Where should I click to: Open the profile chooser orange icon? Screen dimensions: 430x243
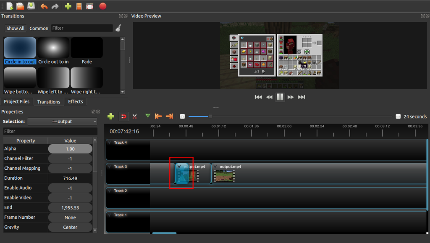pos(79,6)
